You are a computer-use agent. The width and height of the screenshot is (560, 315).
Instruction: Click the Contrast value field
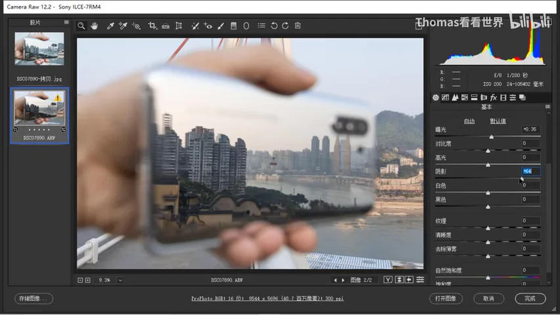tap(530, 143)
